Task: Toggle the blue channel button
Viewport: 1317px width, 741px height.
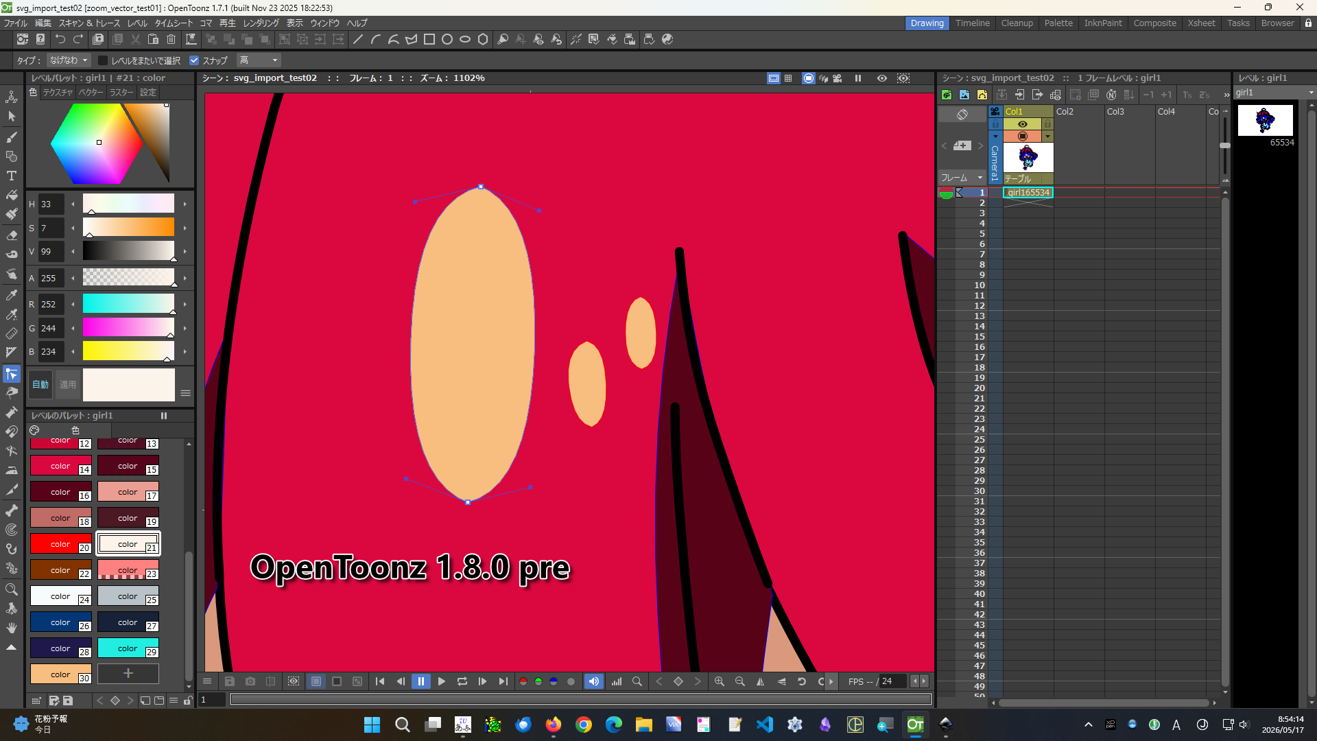Action: pos(554,681)
